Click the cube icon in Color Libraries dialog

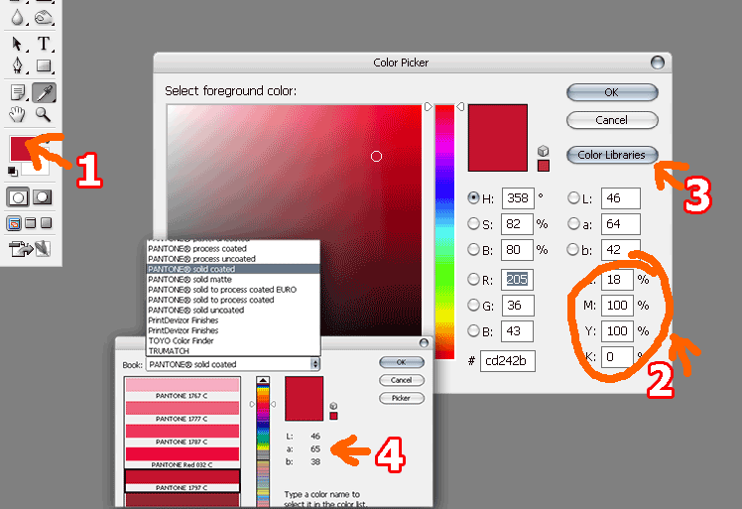pyautogui.click(x=333, y=406)
